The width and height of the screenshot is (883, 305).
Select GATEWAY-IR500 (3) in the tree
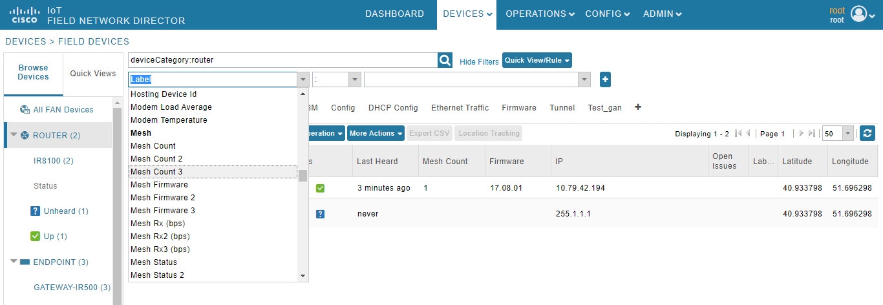click(x=72, y=287)
